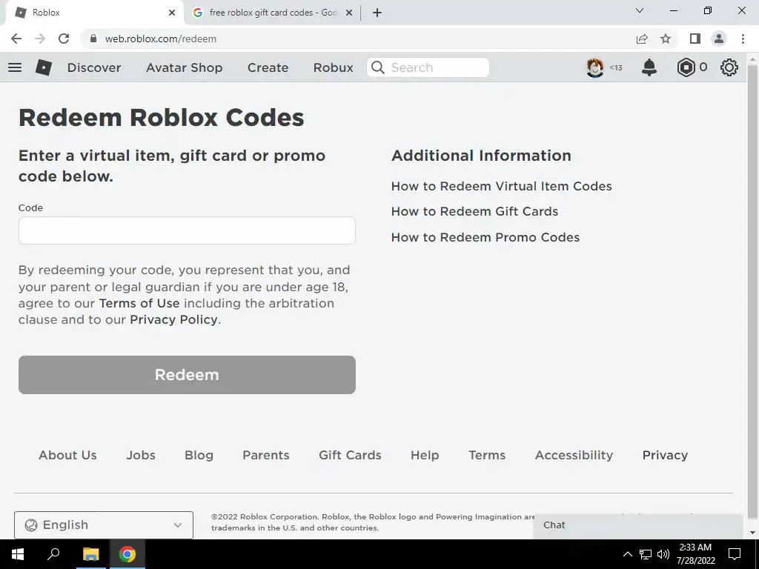759x569 pixels.
Task: Open the notifications bell
Action: [x=649, y=67]
